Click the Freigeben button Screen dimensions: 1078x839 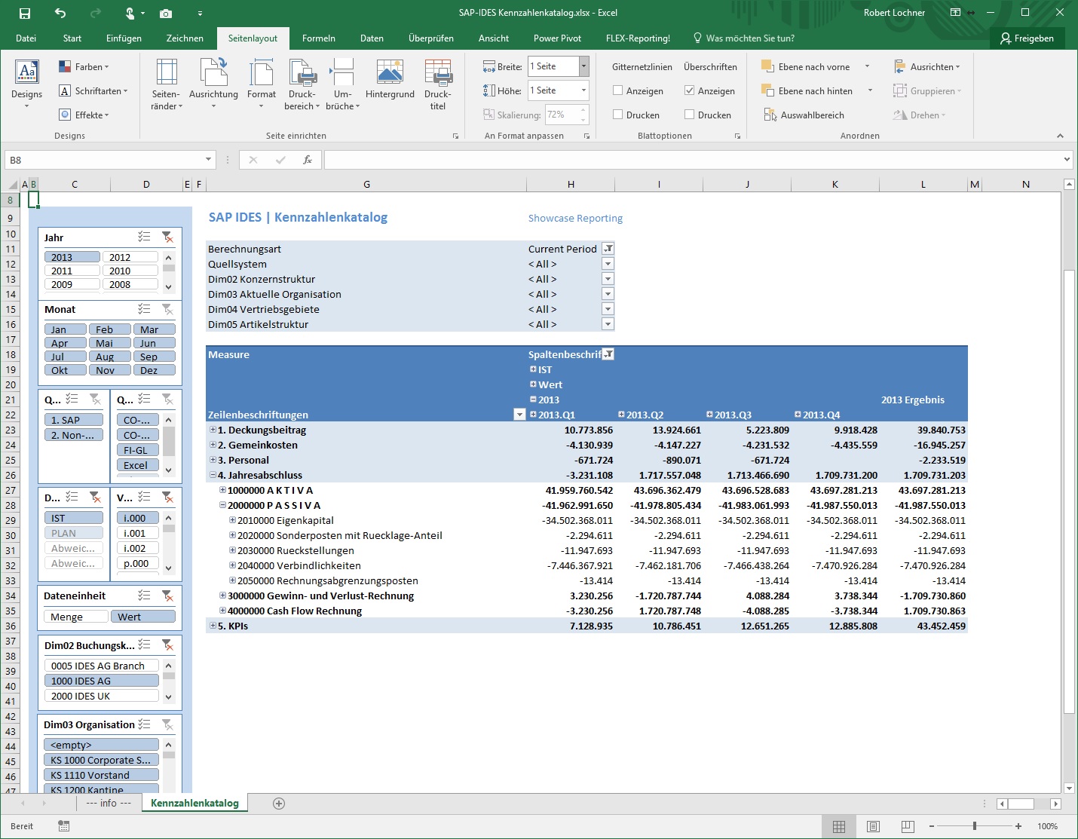(x=1027, y=38)
